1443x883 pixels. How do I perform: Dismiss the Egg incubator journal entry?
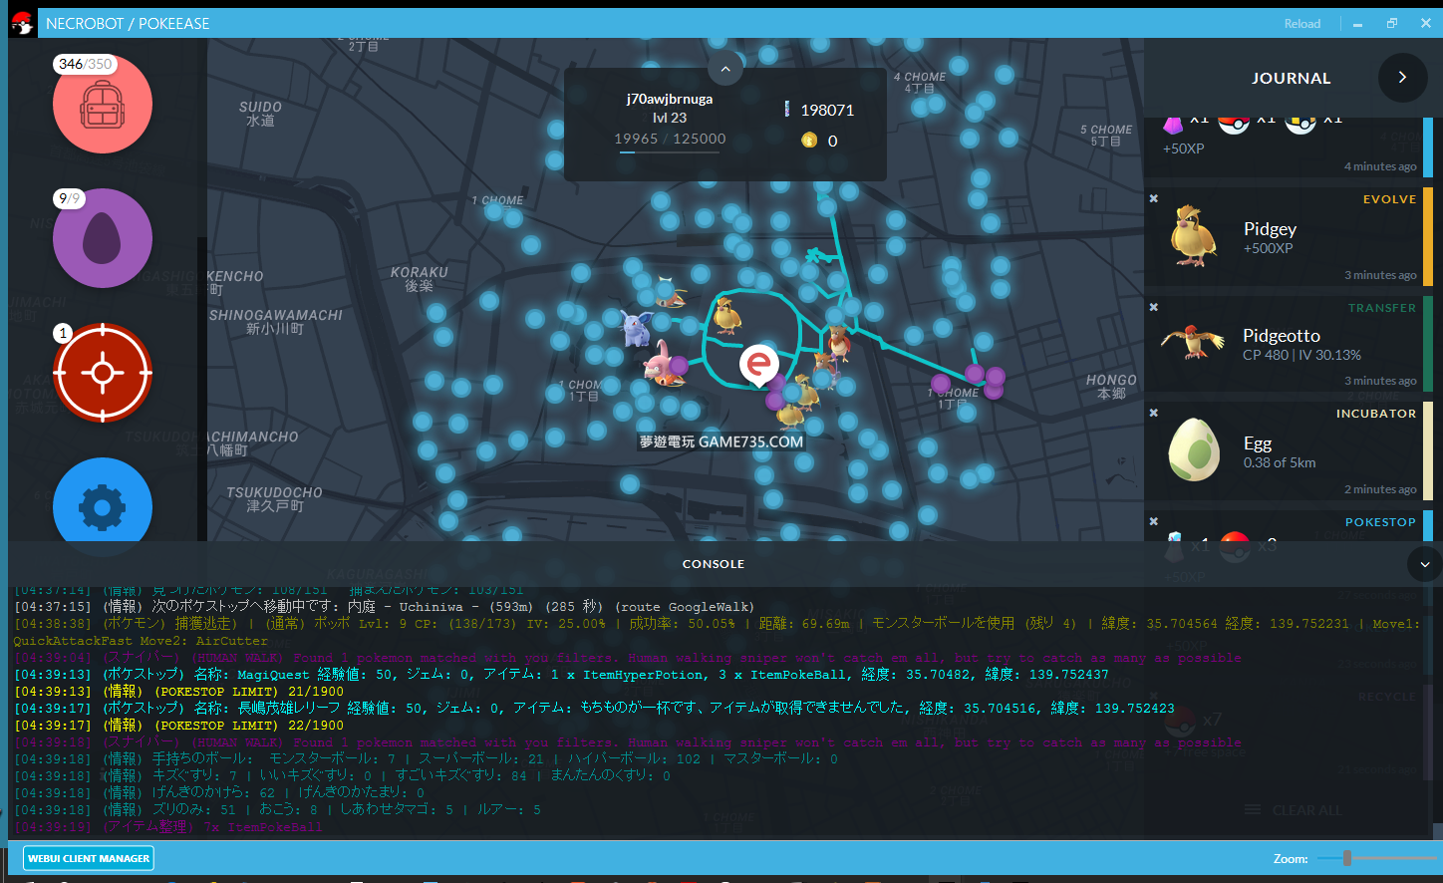click(1154, 413)
